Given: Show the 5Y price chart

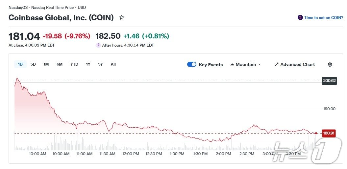Looking at the screenshot, I should pyautogui.click(x=100, y=64).
